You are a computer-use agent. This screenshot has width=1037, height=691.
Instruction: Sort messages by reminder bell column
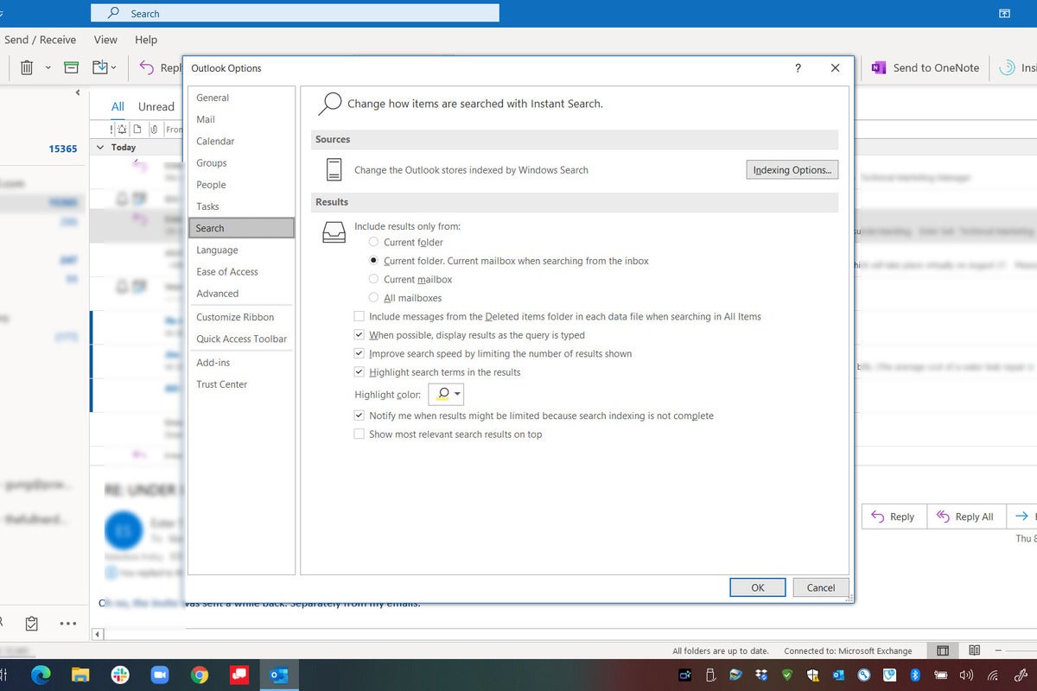(x=124, y=130)
